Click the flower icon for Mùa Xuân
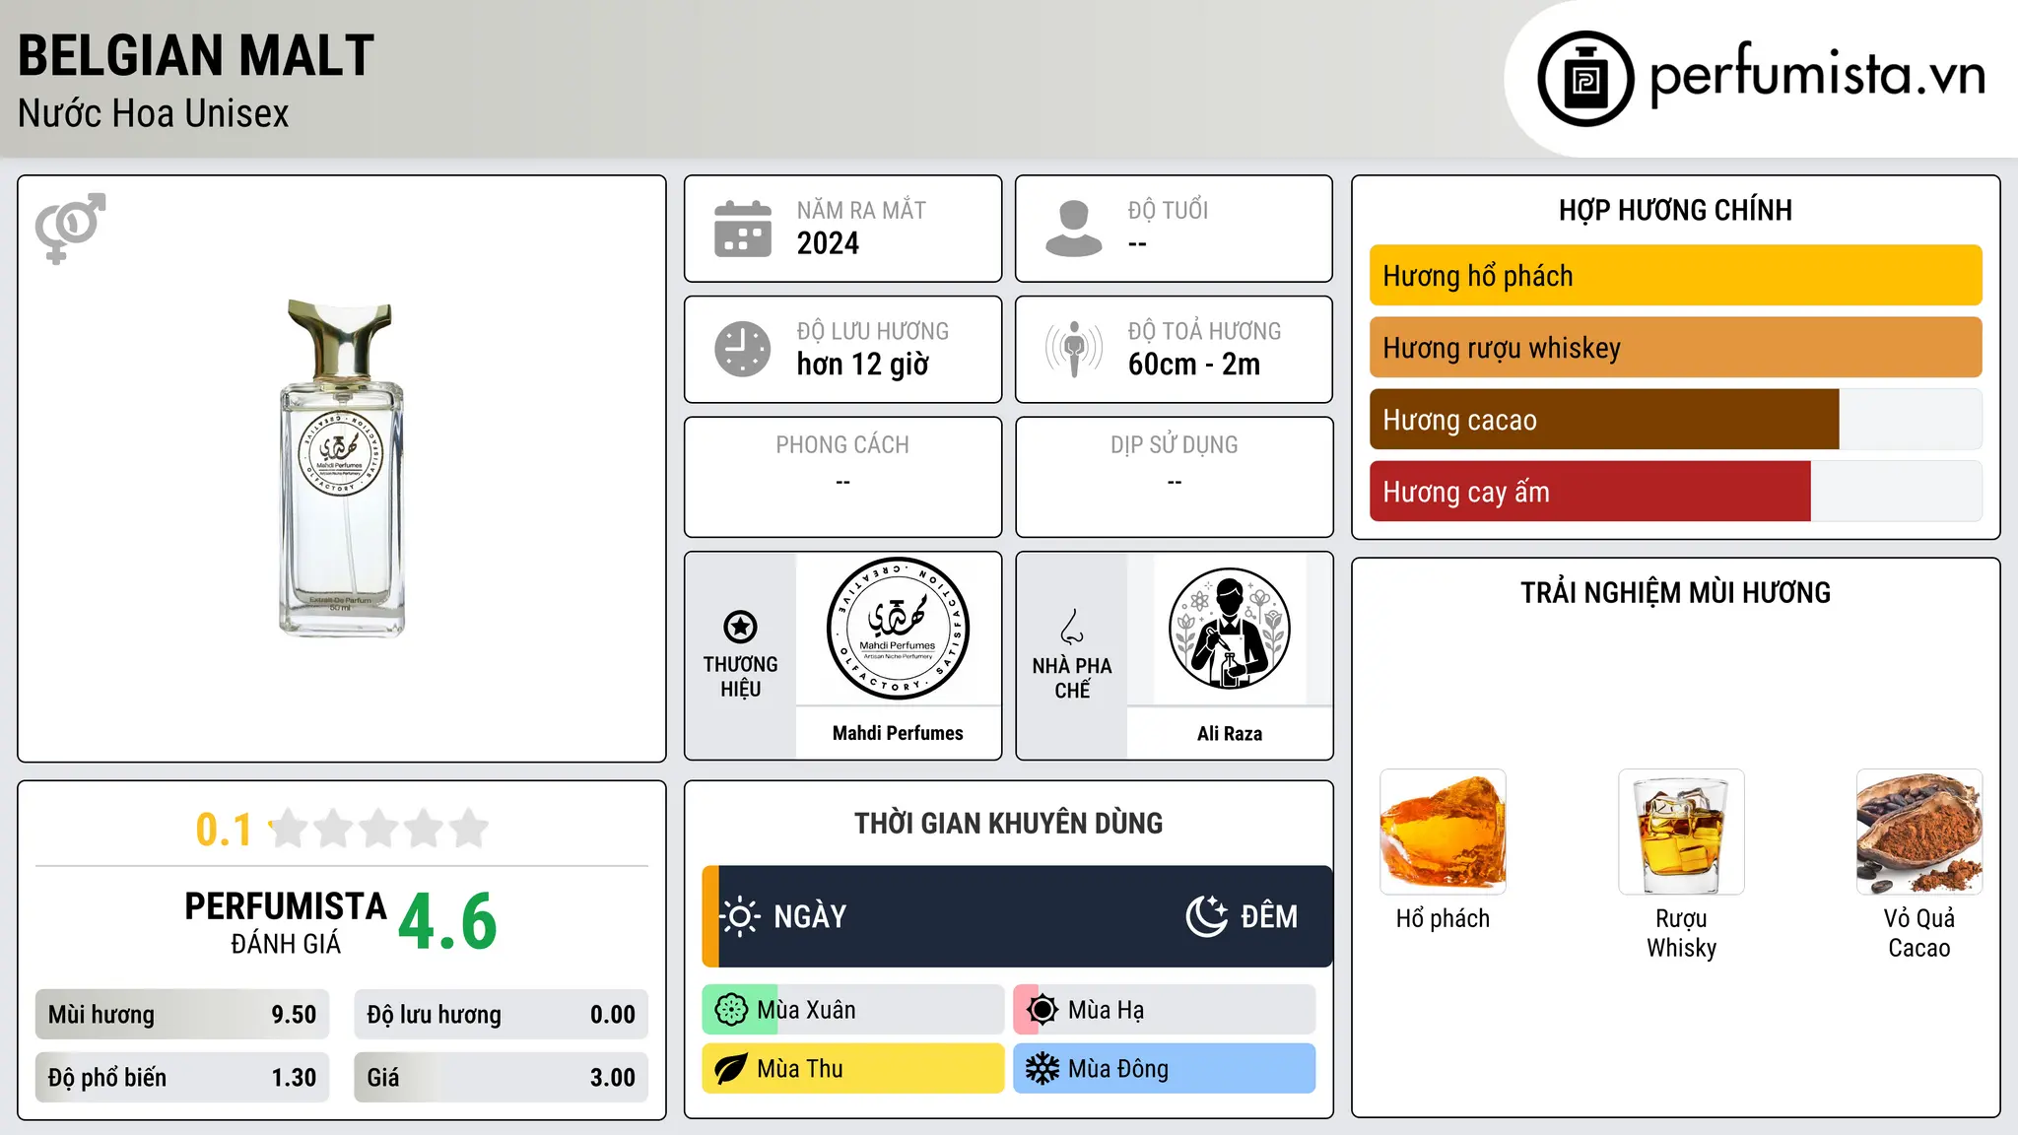2018x1135 pixels. [x=731, y=1010]
